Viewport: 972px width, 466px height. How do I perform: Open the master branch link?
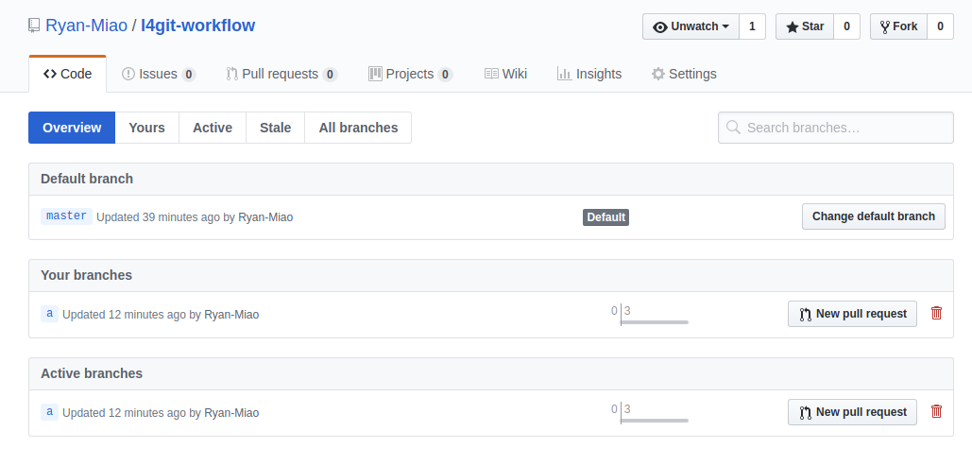coord(66,216)
